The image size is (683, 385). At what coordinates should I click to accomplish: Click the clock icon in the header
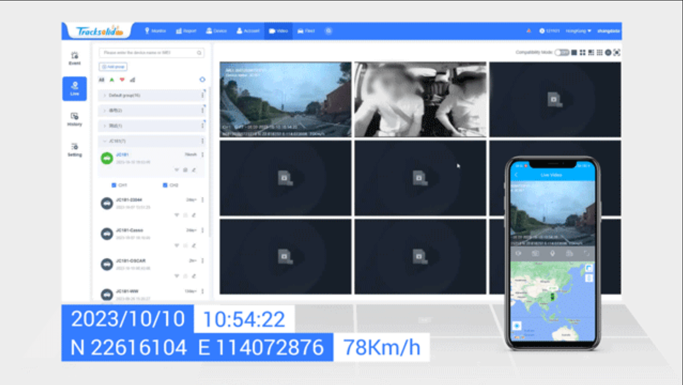pos(542,31)
